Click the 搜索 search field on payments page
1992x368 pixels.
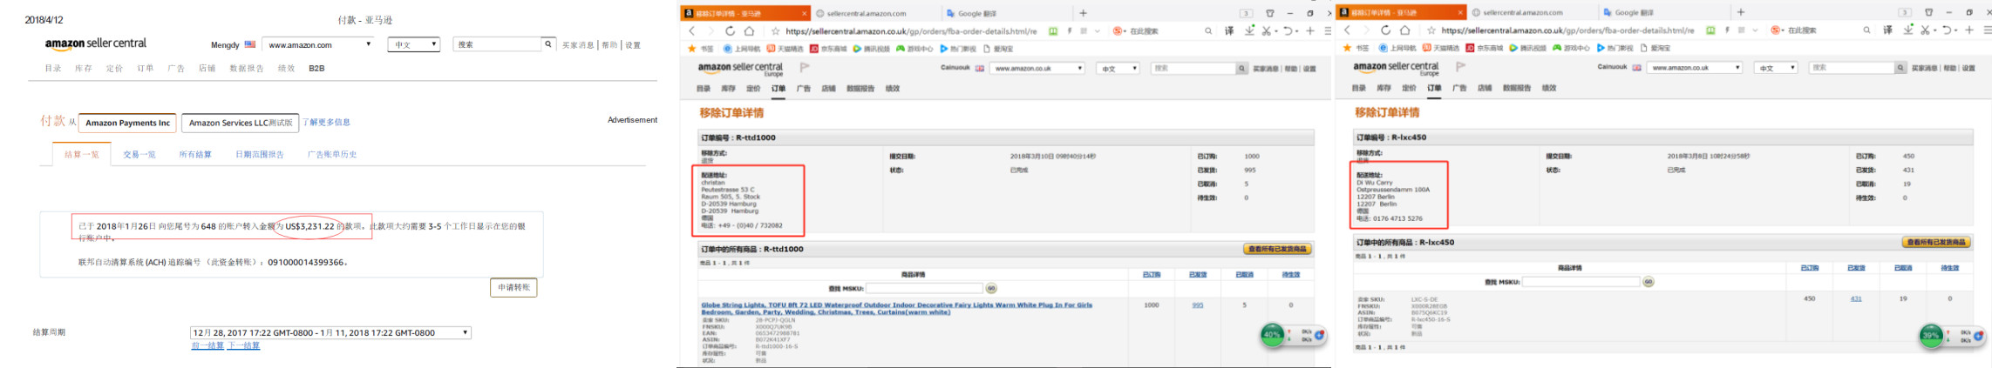click(497, 43)
